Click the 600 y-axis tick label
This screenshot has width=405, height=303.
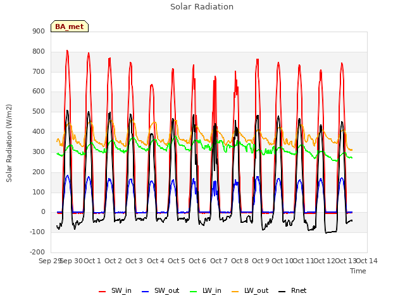tap(39, 91)
